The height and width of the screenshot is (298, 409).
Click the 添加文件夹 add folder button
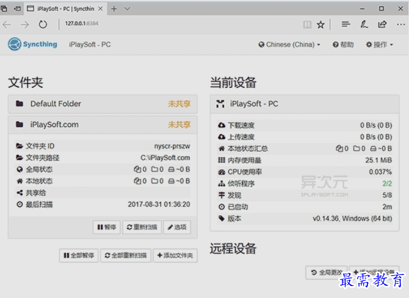click(x=175, y=255)
